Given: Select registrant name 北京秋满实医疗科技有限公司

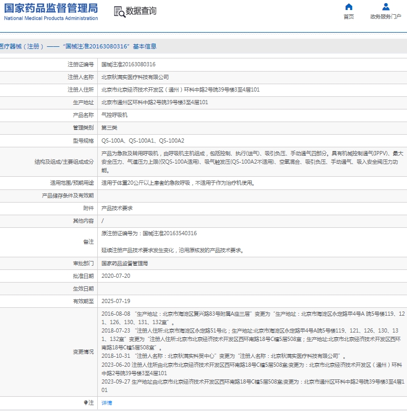Looking at the screenshot, I should (x=135, y=77).
